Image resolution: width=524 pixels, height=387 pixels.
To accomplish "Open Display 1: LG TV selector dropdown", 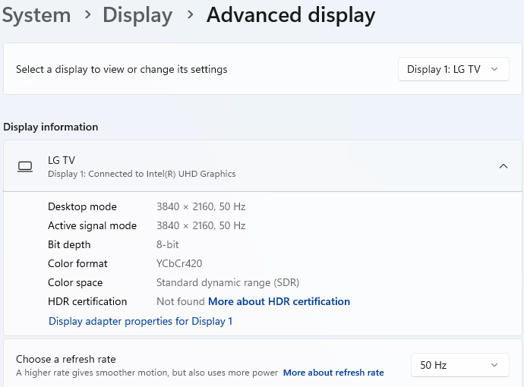I will (x=453, y=69).
